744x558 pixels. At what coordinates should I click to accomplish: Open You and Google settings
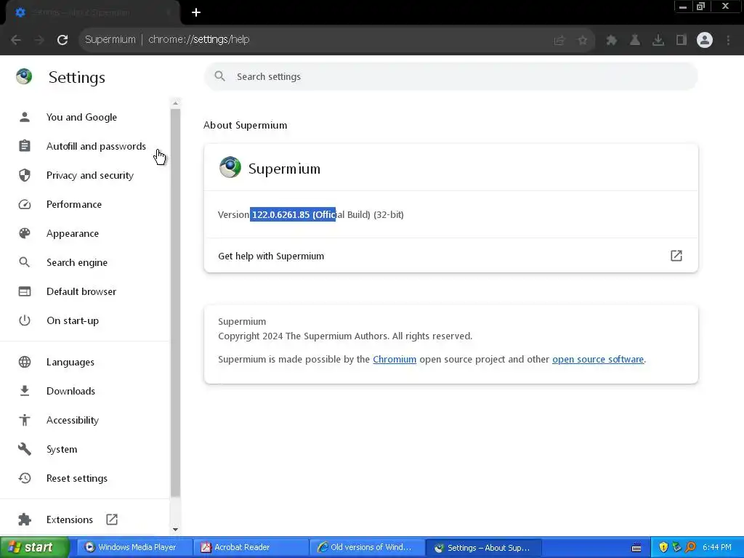pos(81,117)
